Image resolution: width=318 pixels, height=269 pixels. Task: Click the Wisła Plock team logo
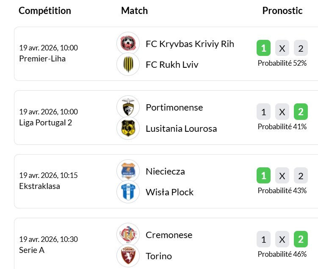(x=128, y=191)
